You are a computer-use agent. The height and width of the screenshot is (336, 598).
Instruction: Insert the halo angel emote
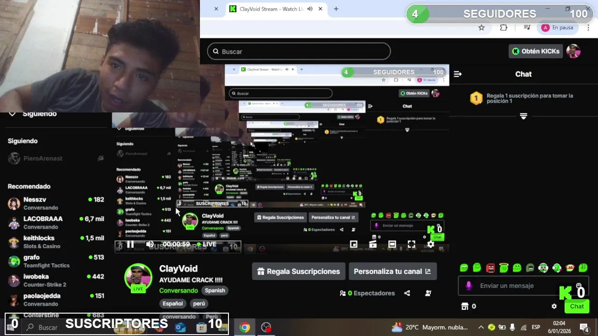coord(504,268)
